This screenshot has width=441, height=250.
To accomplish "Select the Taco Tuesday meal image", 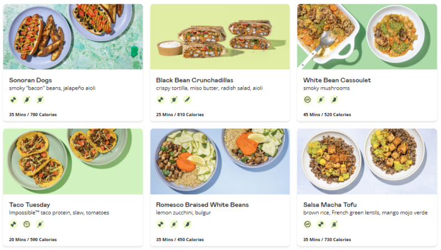I will 73,161.
